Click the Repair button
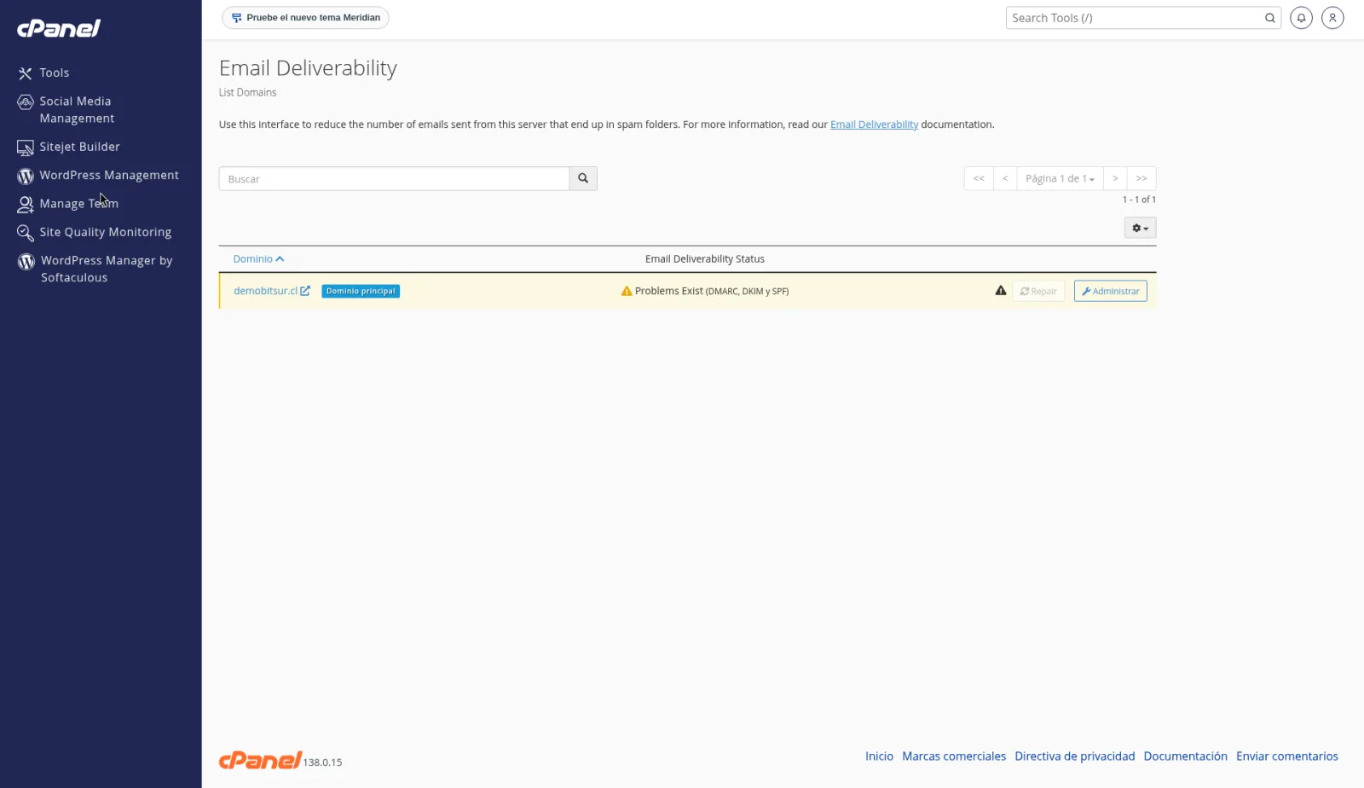1364x788 pixels. pyautogui.click(x=1038, y=292)
